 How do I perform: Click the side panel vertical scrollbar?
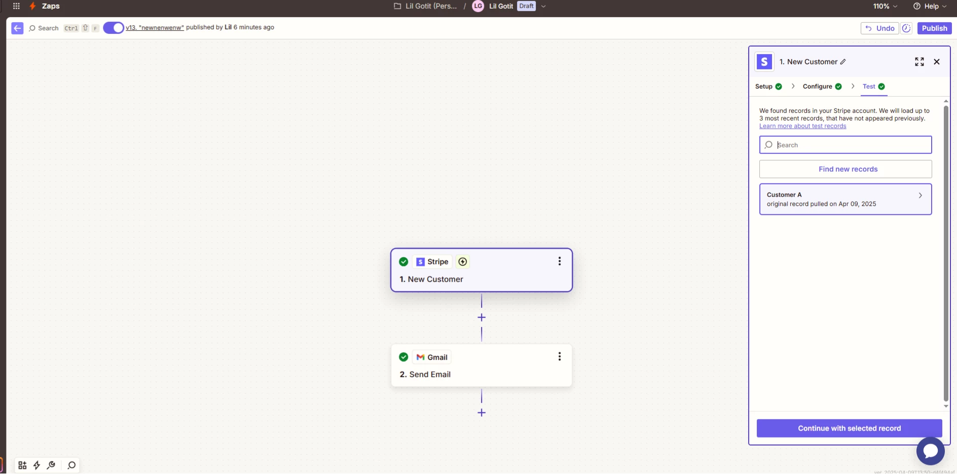pos(946,253)
